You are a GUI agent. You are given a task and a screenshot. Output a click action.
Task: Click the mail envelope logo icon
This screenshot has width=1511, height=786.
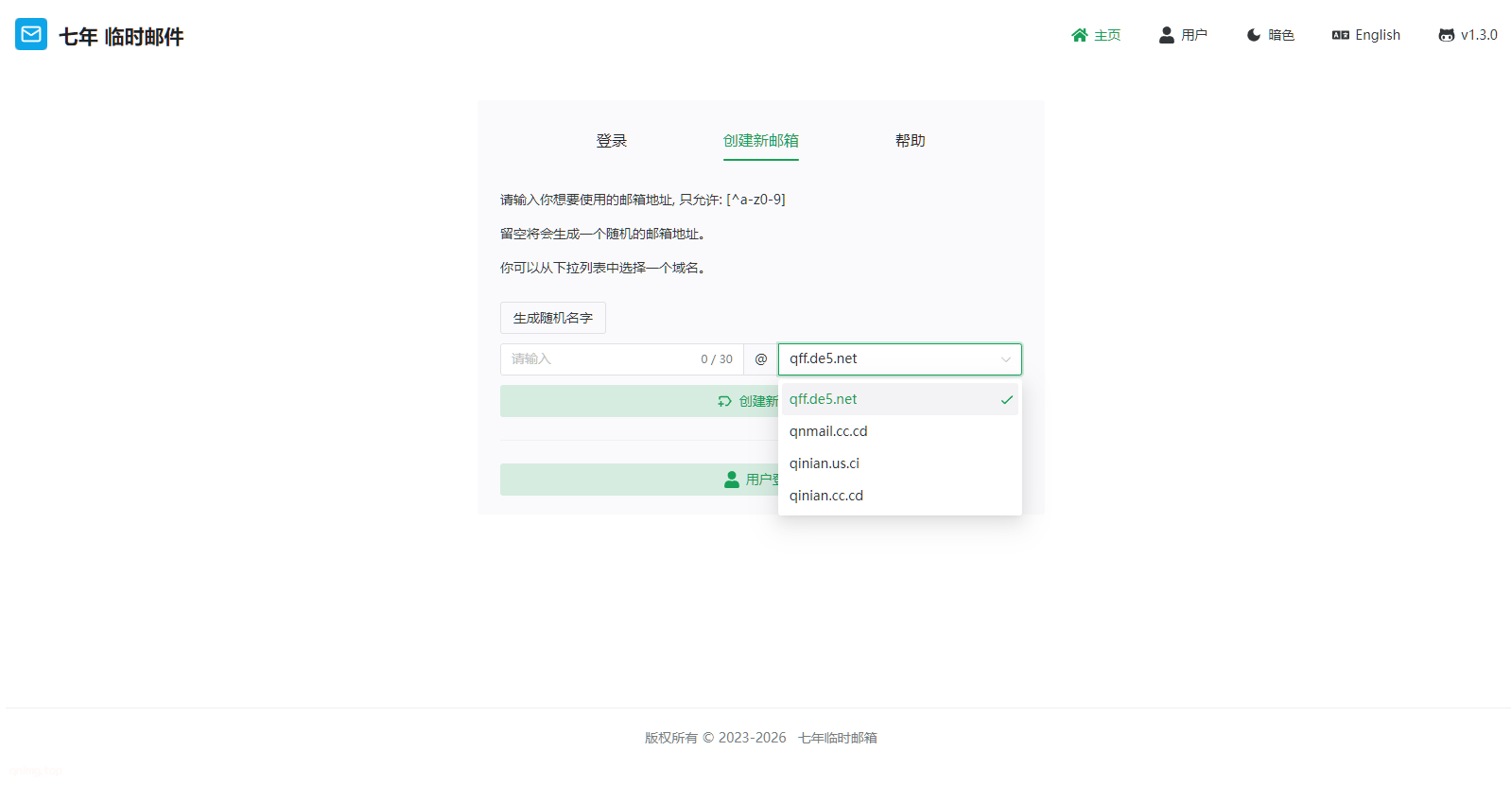pyautogui.click(x=31, y=35)
